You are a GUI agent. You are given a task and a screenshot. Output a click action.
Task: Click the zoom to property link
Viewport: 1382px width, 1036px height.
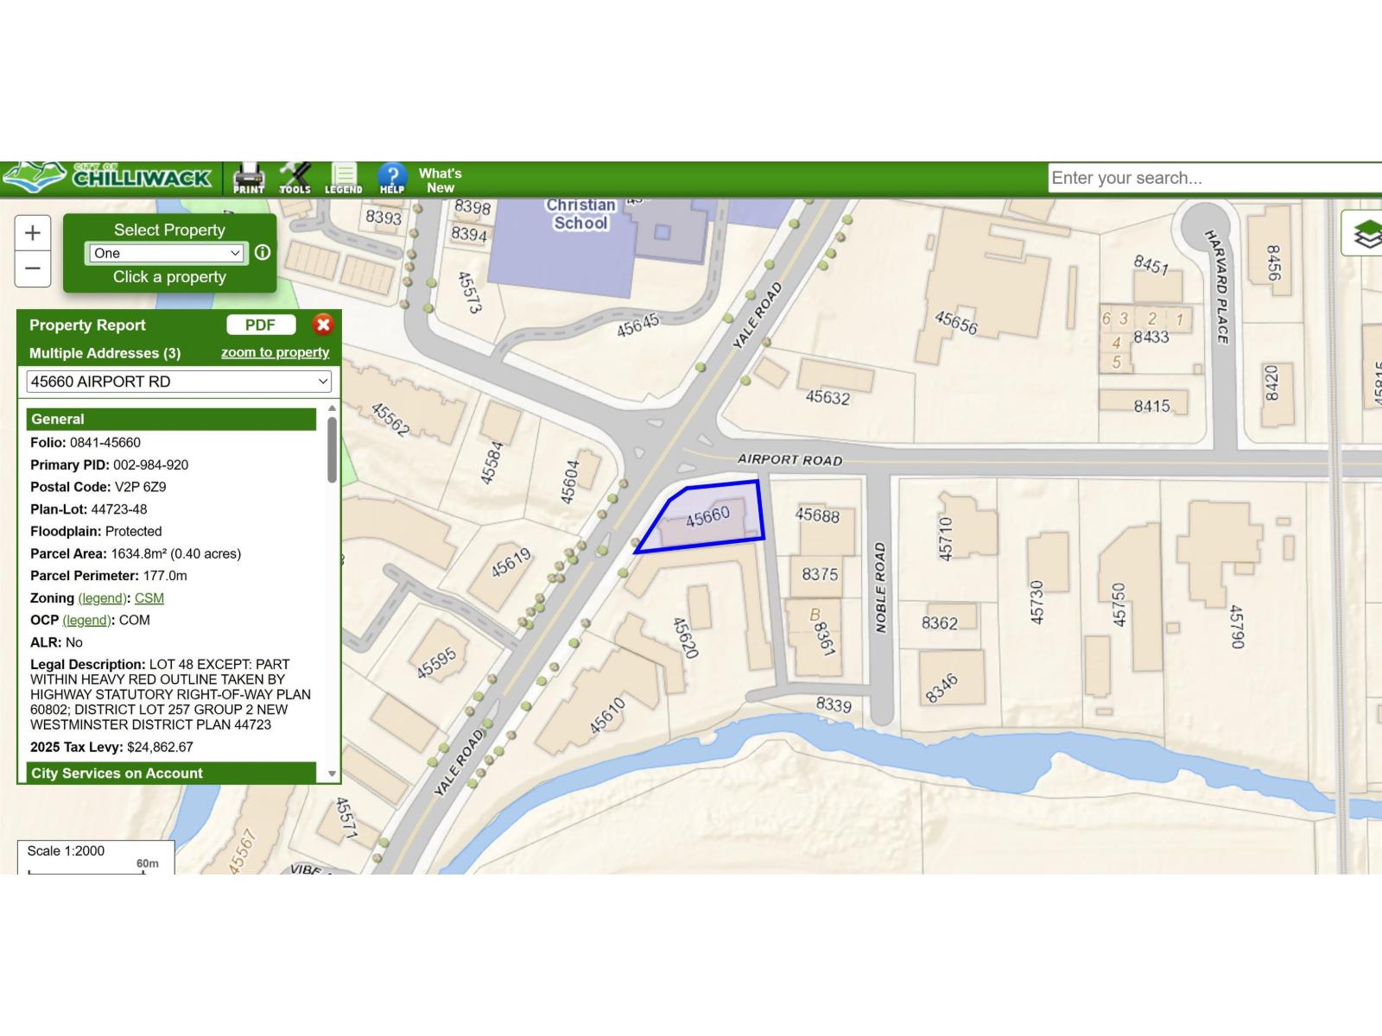(275, 352)
